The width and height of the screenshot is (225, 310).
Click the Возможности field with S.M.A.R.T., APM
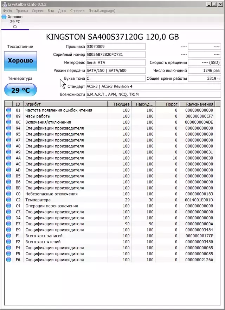point(153,94)
